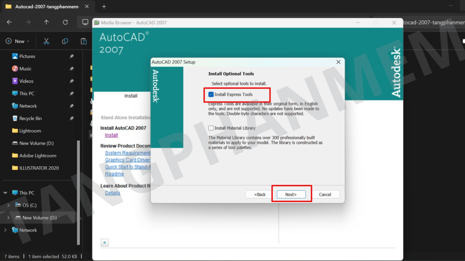Open the Install tab in Media Browser
465x261 pixels.
coord(131,96)
